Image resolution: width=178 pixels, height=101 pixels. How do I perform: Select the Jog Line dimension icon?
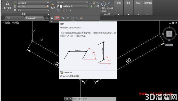(x=98, y=3)
